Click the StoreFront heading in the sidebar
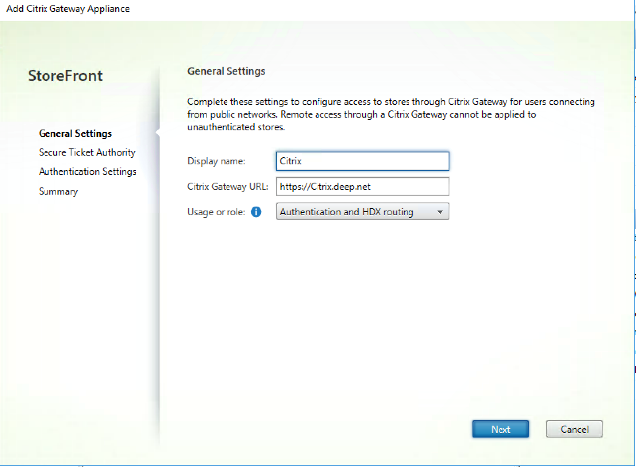This screenshot has width=636, height=467. [x=65, y=76]
